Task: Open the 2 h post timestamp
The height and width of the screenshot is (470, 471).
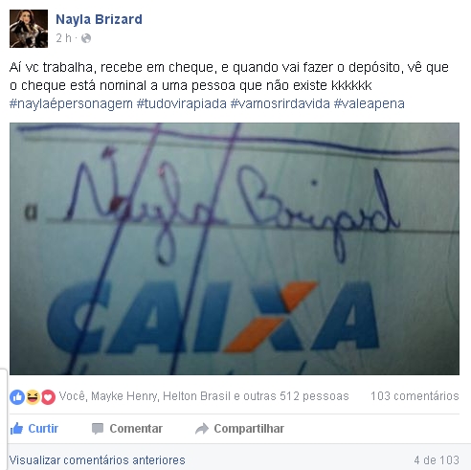Action: (63, 38)
